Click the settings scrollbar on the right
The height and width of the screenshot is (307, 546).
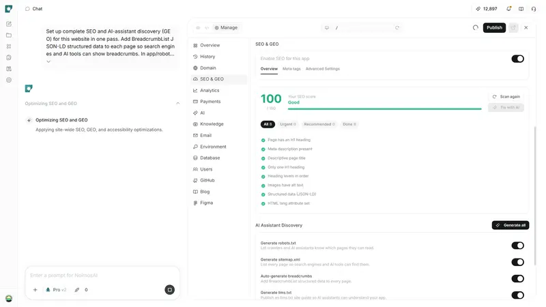click(535, 195)
